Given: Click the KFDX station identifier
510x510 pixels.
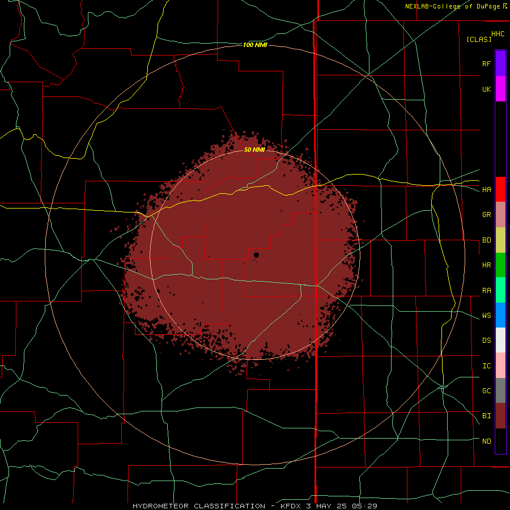Looking at the screenshot, I should [291, 506].
